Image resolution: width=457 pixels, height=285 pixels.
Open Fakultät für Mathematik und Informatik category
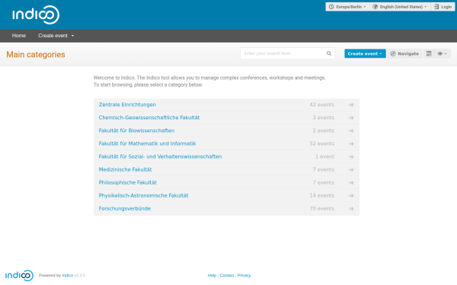147,144
